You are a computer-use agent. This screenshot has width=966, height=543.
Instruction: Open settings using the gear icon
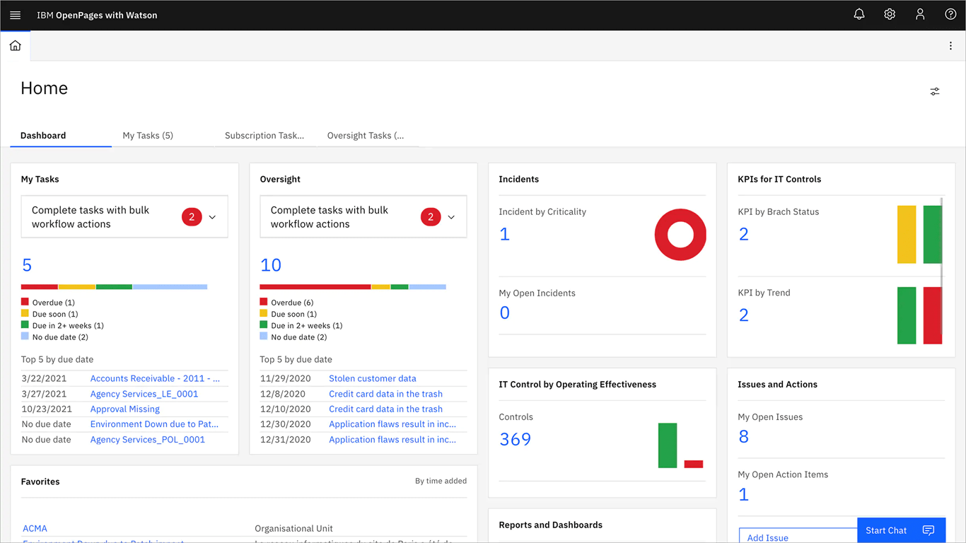click(x=890, y=14)
